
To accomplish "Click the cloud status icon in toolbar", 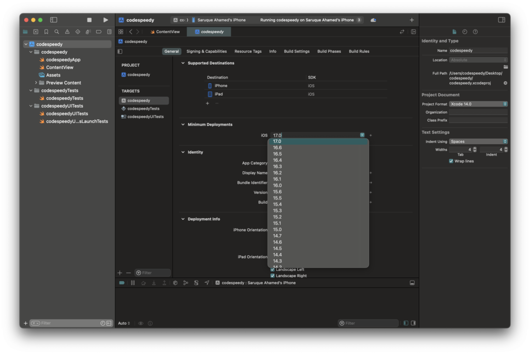I will point(374,20).
